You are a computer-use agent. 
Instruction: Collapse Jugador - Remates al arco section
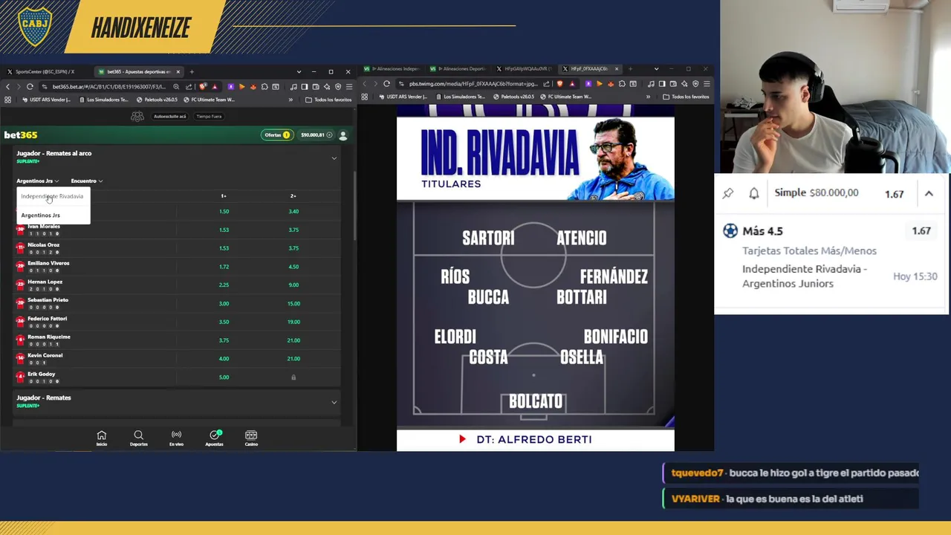click(x=334, y=158)
